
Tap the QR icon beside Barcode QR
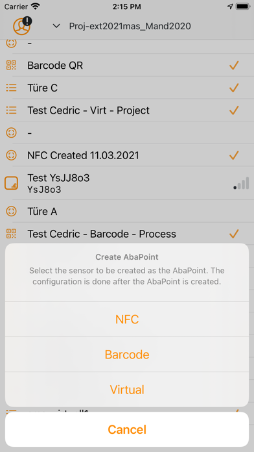click(x=11, y=66)
